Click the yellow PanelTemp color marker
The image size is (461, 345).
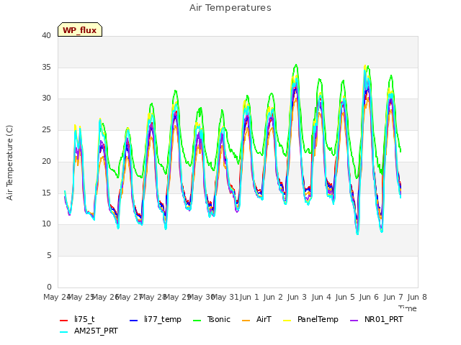(x=287, y=321)
